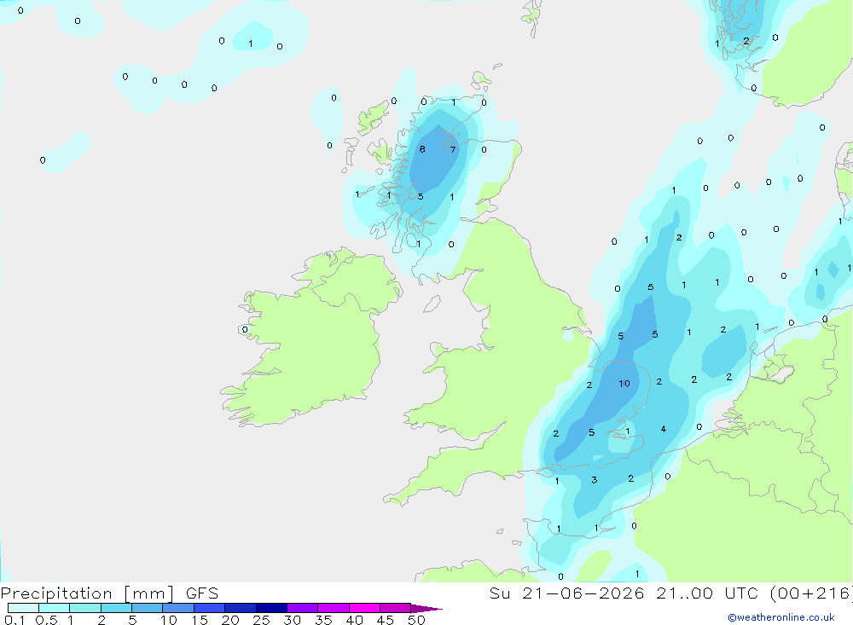Screen dimensions: 853x625
Task: Click the 1–2 mm legend swatch
Action: tap(84, 608)
